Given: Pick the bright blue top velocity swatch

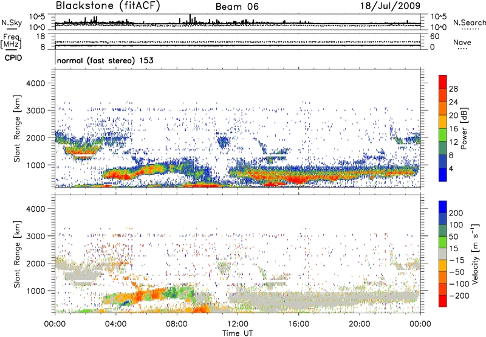Looking at the screenshot, I should coord(443,207).
